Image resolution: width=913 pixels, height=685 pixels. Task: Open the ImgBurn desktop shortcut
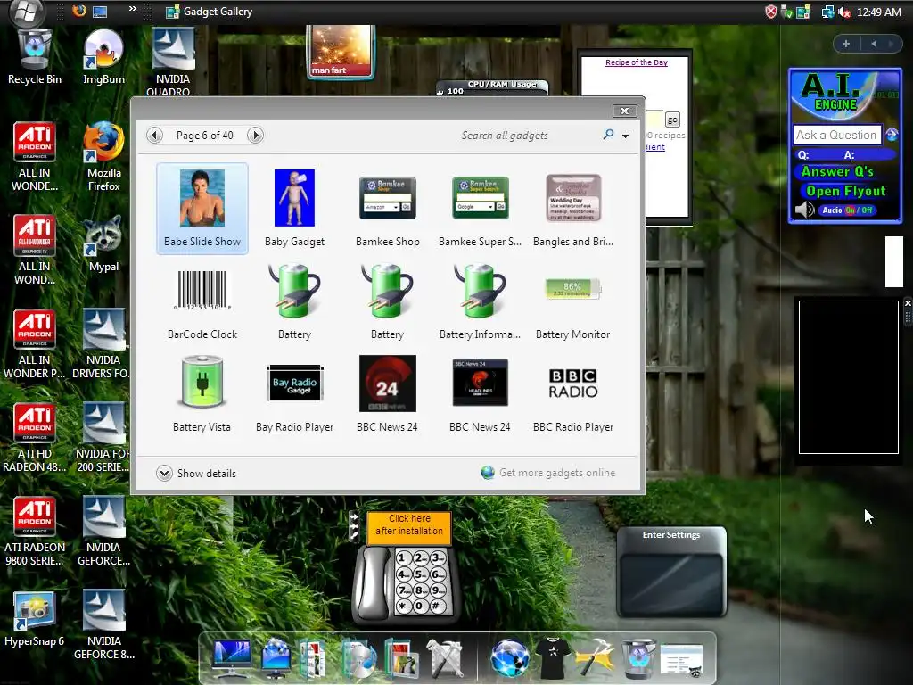(103, 56)
